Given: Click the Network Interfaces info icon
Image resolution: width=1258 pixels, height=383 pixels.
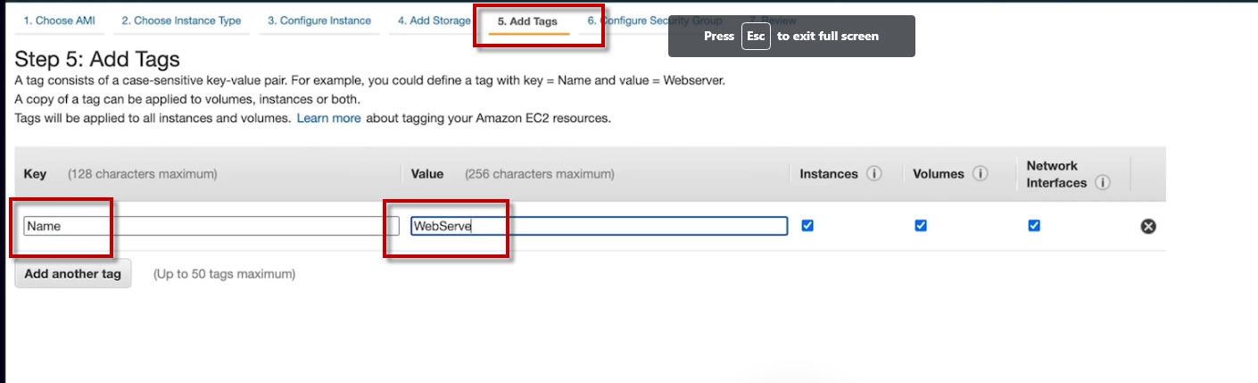Looking at the screenshot, I should (1103, 183).
